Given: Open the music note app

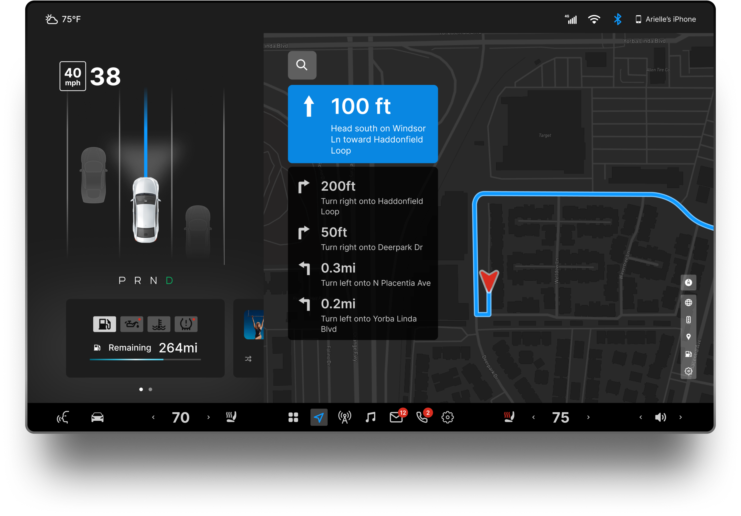Looking at the screenshot, I should coord(370,417).
